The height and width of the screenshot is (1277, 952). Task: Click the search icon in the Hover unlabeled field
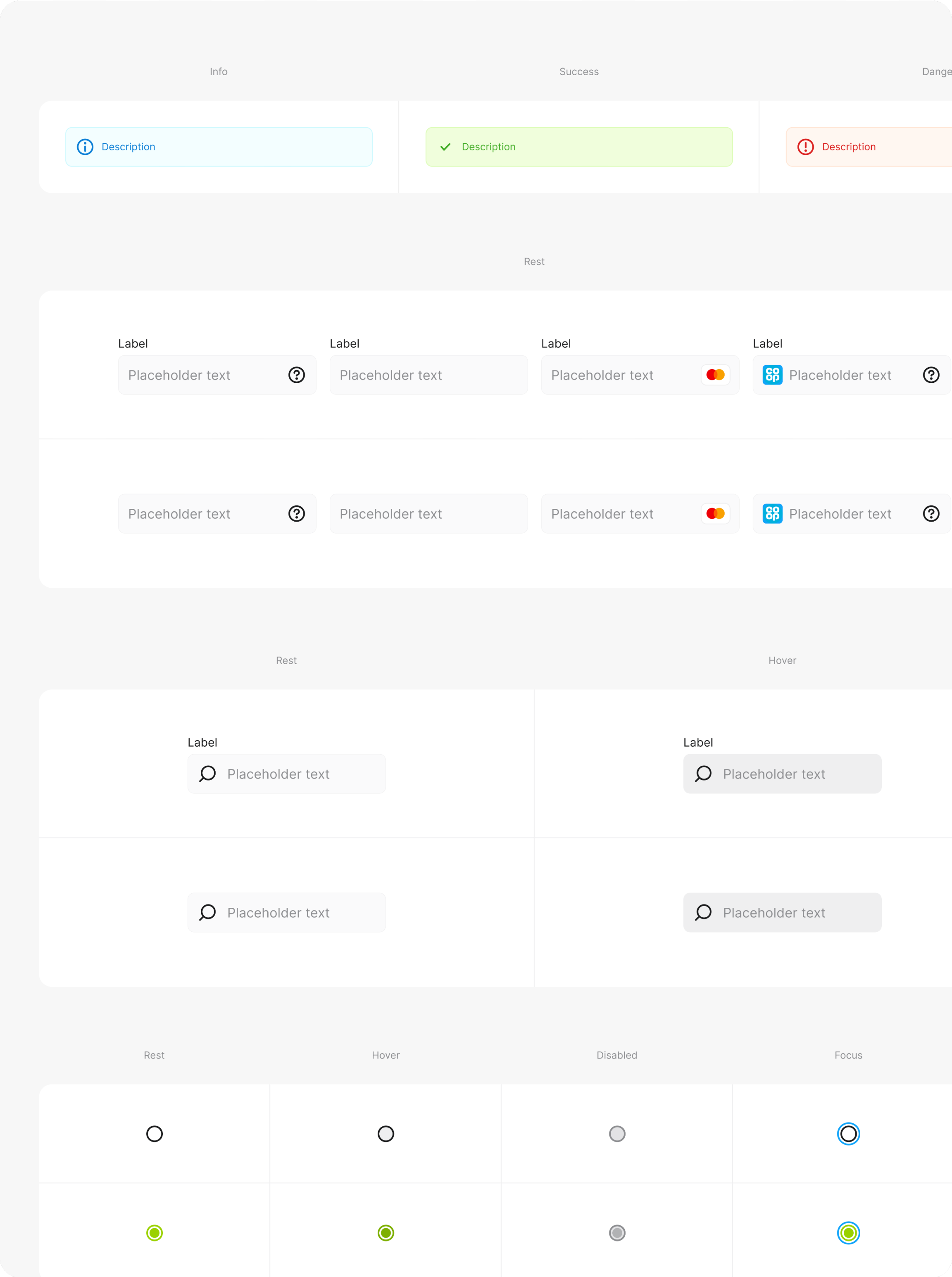click(x=703, y=912)
